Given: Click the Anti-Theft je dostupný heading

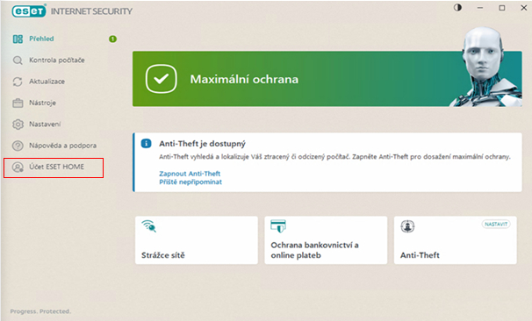Looking at the screenshot, I should pos(202,144).
